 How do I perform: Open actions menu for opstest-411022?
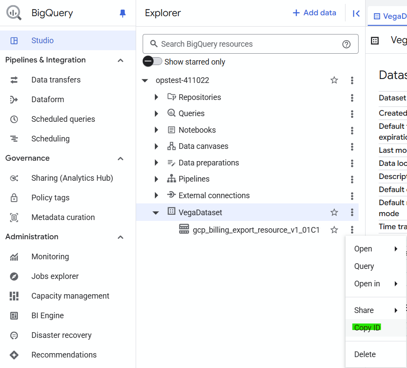point(352,80)
